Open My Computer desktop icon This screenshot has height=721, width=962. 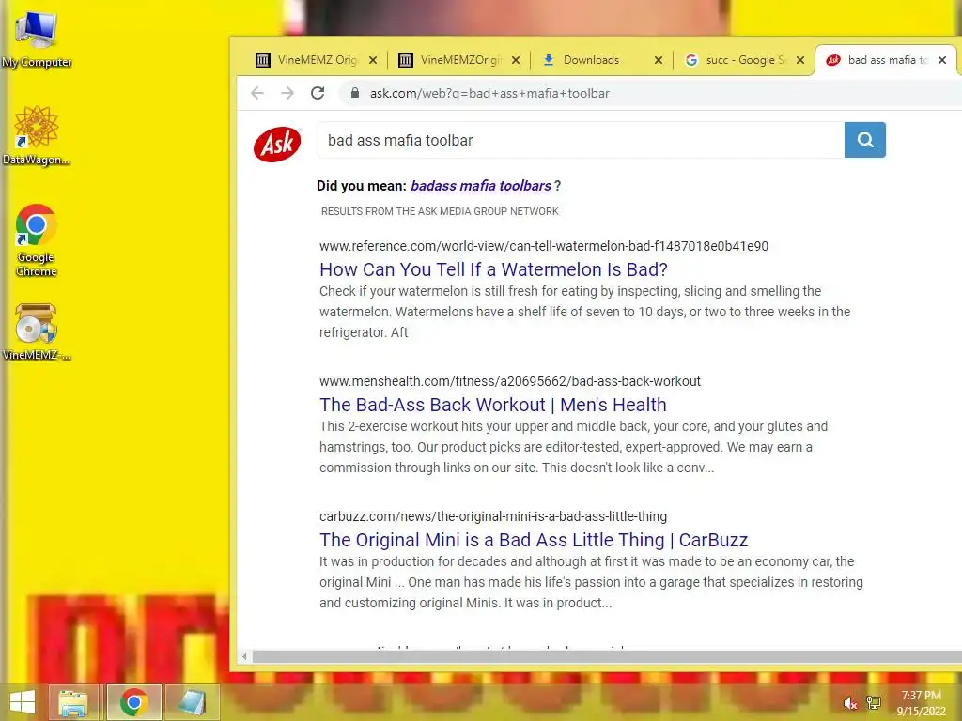click(x=36, y=38)
